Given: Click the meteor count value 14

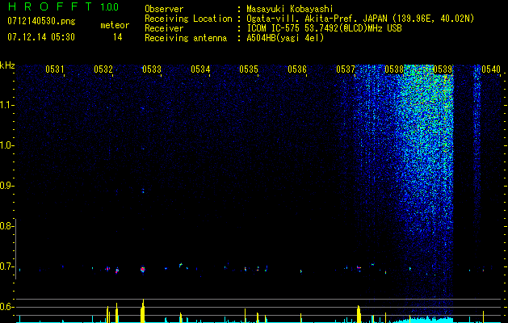Looking at the screenshot, I should pos(118,37).
